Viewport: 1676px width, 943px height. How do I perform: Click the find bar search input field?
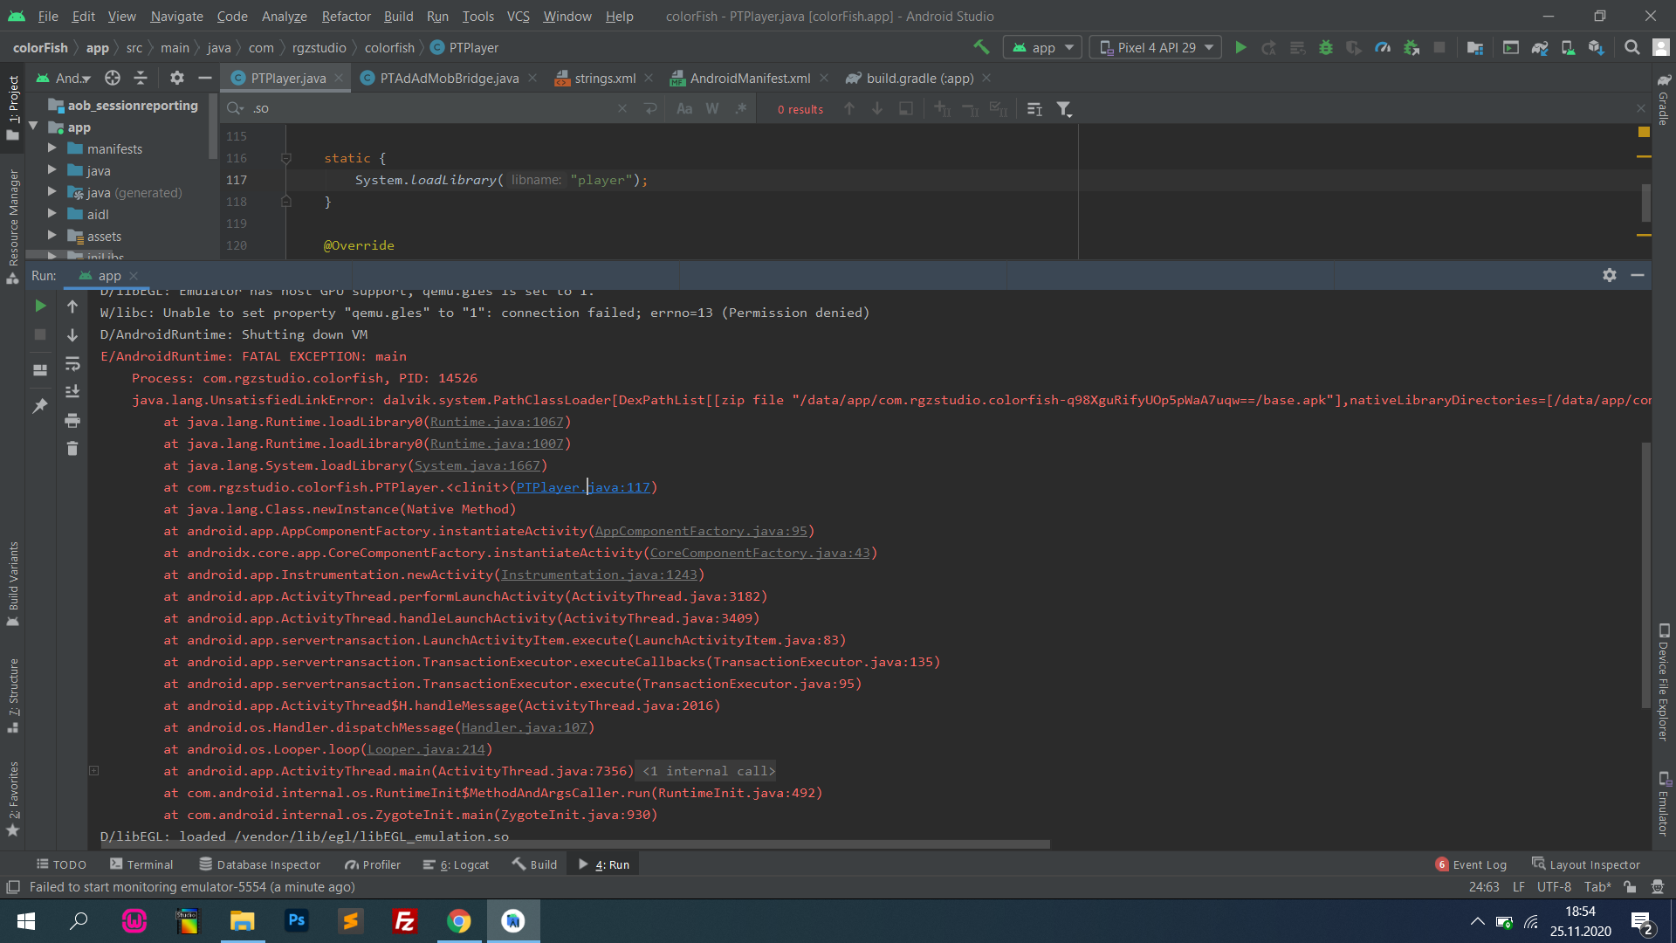(x=428, y=109)
